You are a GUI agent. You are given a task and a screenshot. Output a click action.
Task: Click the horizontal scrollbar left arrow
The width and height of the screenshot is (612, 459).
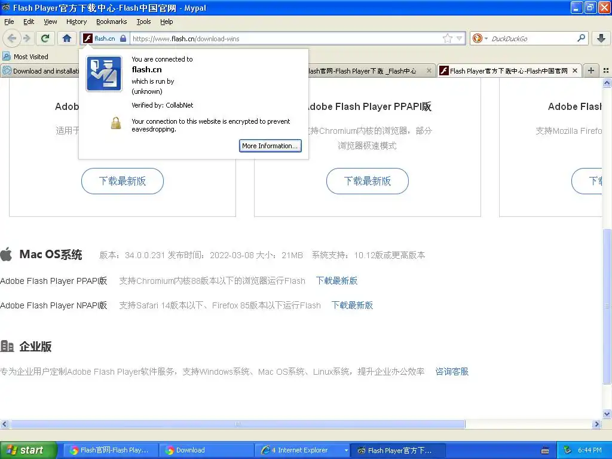(4, 424)
